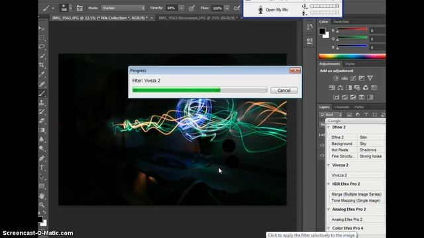Select the Rectangle shape tool
424x238 pixels.
[42, 186]
